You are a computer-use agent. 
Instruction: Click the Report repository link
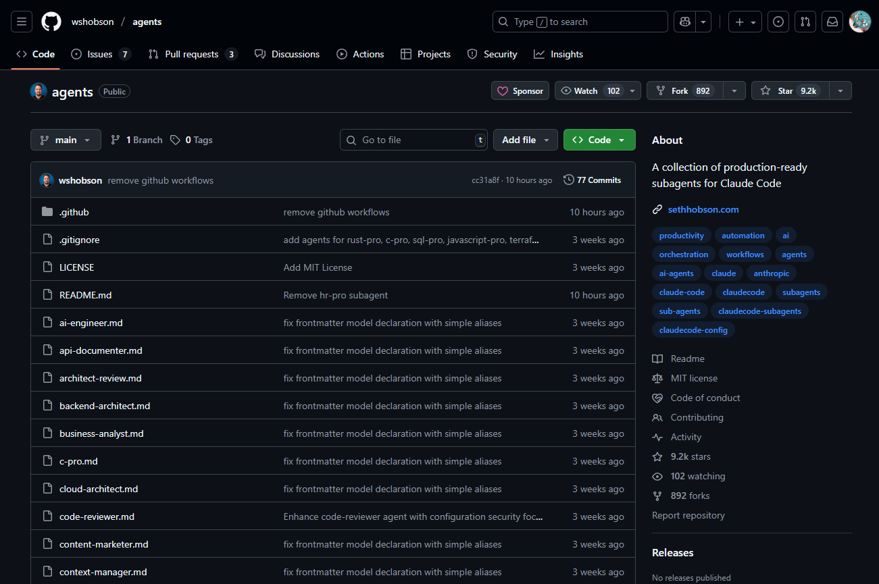coord(688,515)
